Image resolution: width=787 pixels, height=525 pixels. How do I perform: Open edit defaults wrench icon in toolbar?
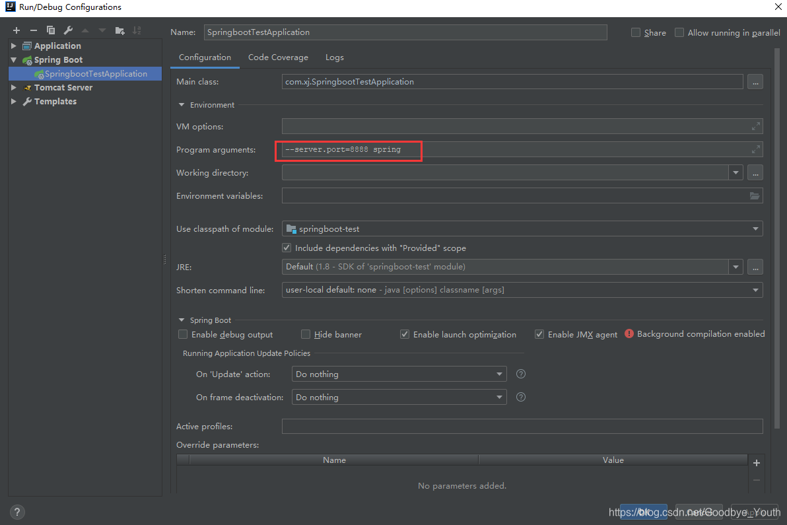pos(68,30)
